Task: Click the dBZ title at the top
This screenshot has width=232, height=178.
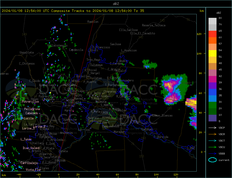Action: tap(116, 4)
